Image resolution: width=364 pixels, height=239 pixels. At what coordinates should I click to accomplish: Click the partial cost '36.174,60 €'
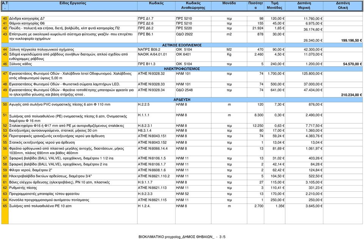[313, 30]
